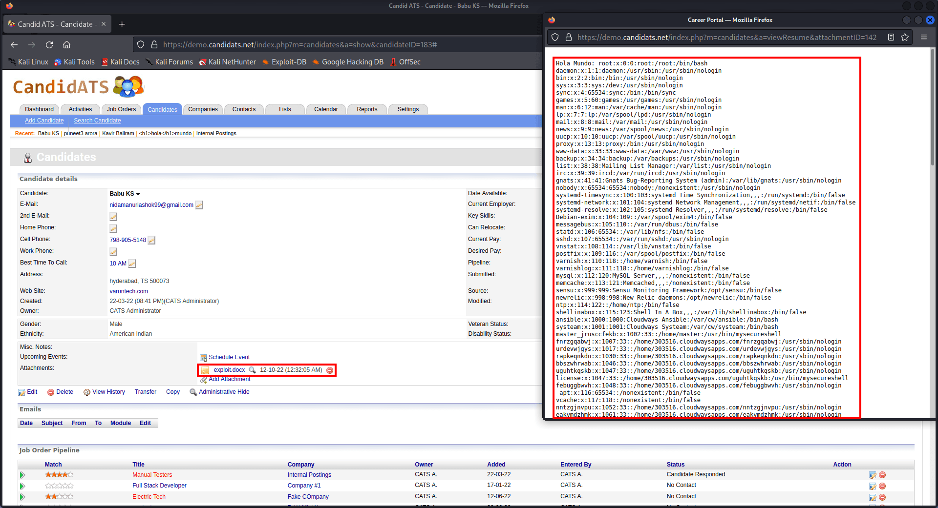Open the Job Orders tab
Screen dimensions: 938x508
tap(121, 109)
